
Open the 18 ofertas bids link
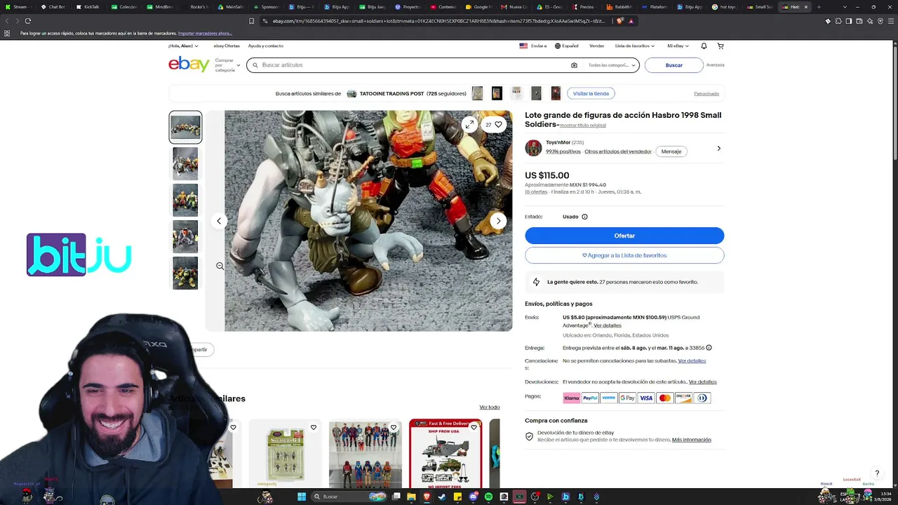pyautogui.click(x=536, y=191)
